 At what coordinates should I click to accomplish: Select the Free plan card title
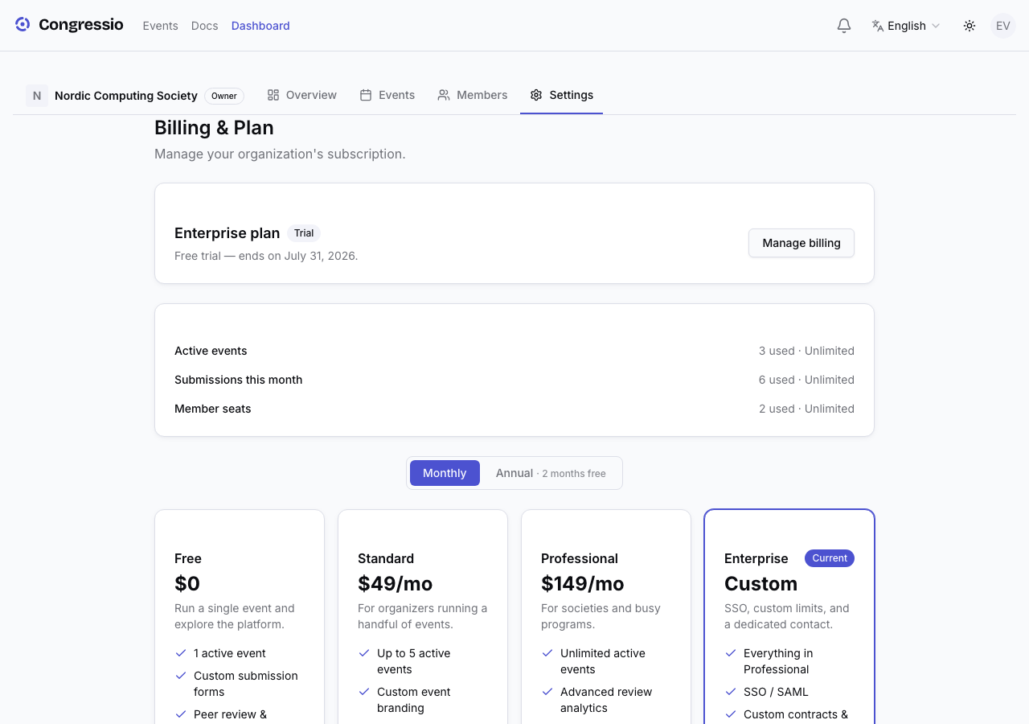point(188,558)
